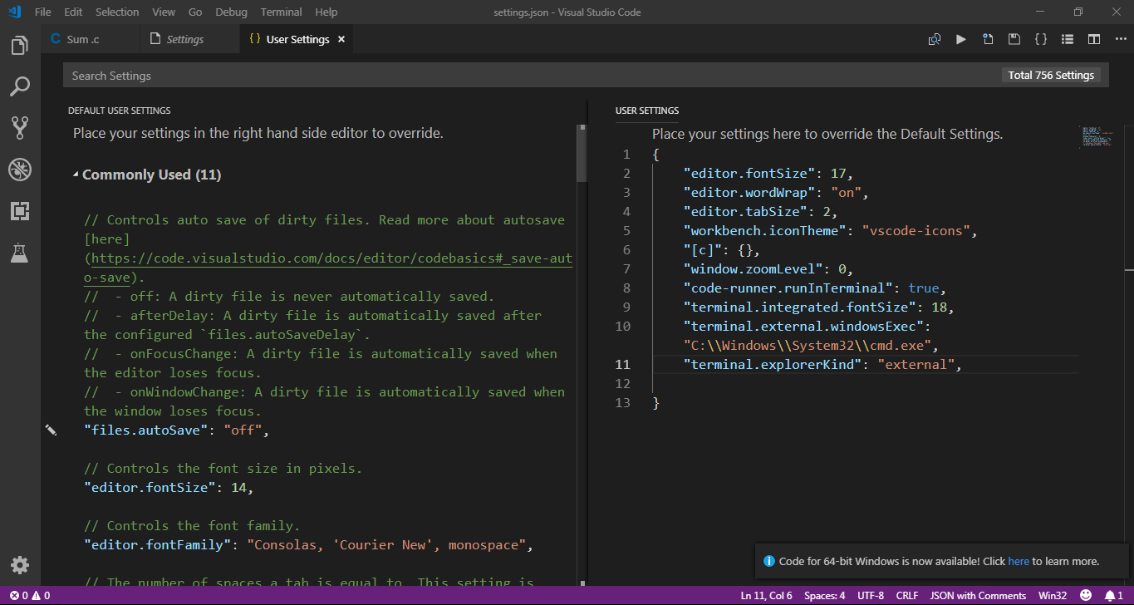Screen dimensions: 1134x605
Task: Click the JSON with Comments language mode
Action: coord(978,596)
